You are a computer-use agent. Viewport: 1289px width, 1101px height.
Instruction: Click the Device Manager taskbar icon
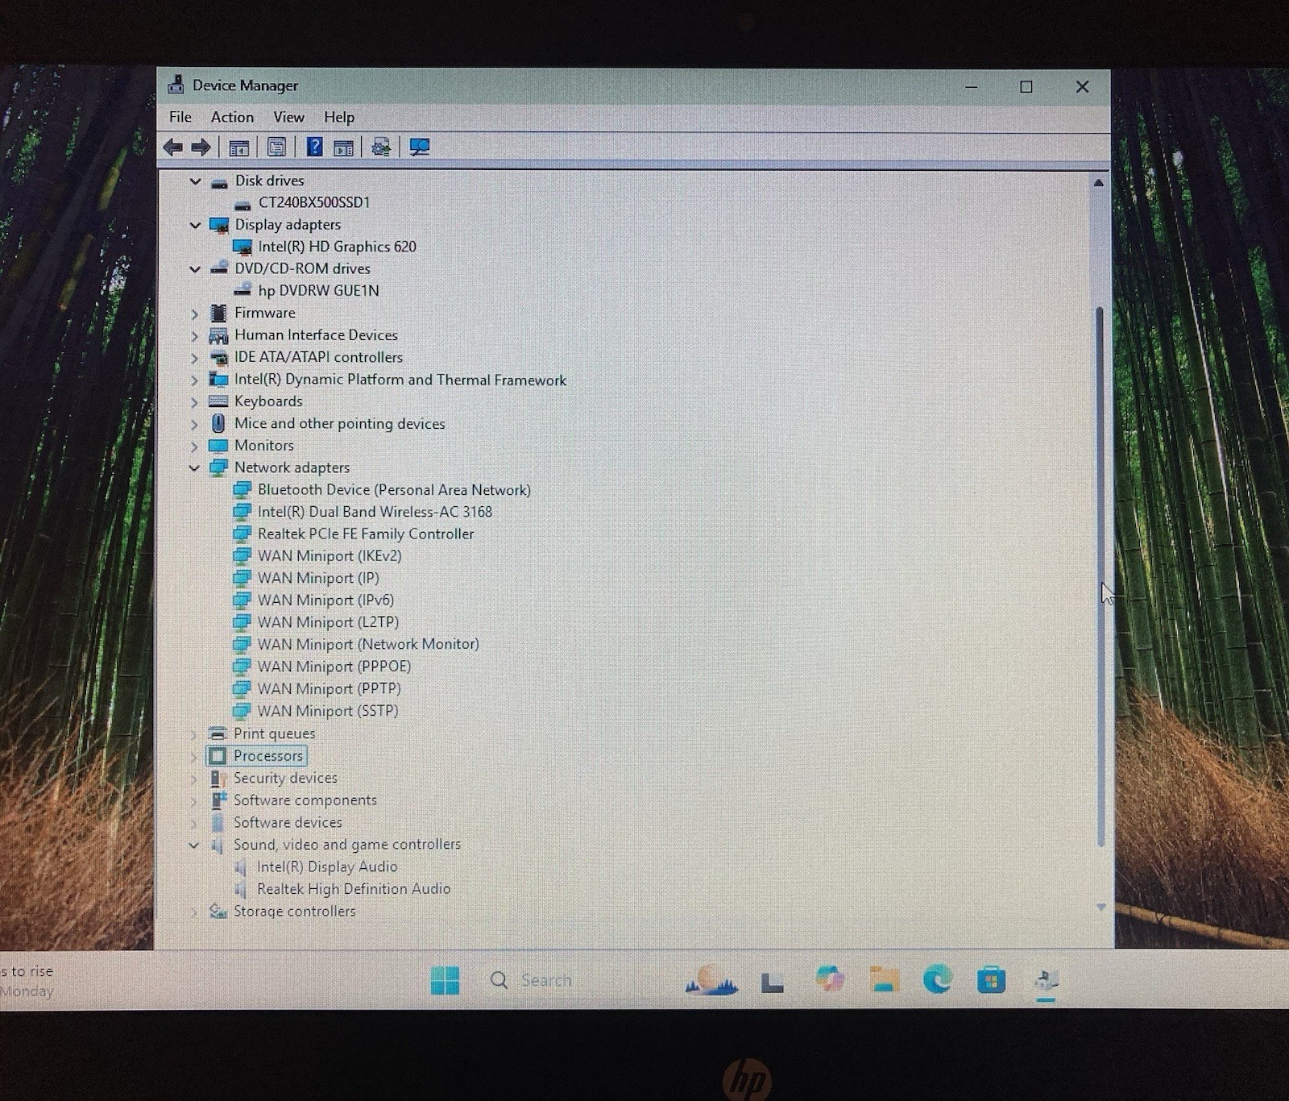click(1046, 981)
